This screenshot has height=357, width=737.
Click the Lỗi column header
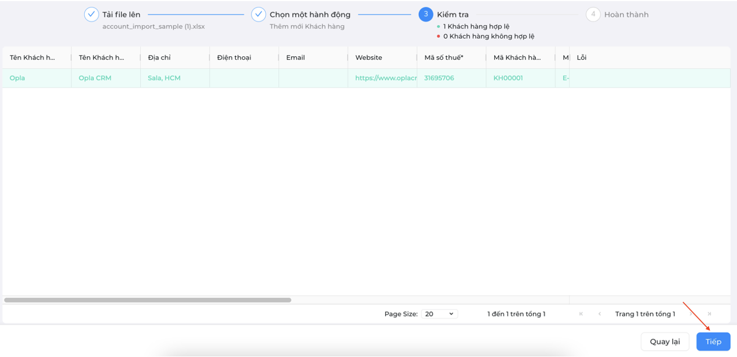click(650, 57)
